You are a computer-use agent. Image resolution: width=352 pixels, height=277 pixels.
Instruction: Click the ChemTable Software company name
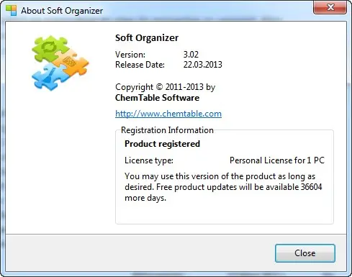tap(157, 98)
